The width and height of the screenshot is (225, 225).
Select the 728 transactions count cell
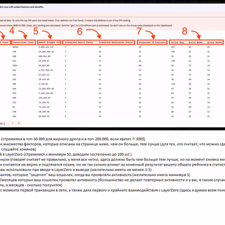point(14,52)
